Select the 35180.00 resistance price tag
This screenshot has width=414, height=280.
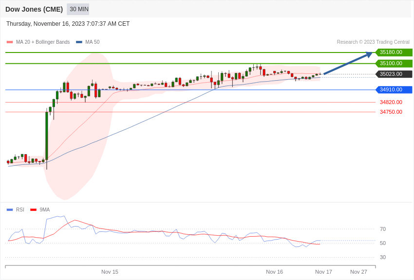point(394,52)
